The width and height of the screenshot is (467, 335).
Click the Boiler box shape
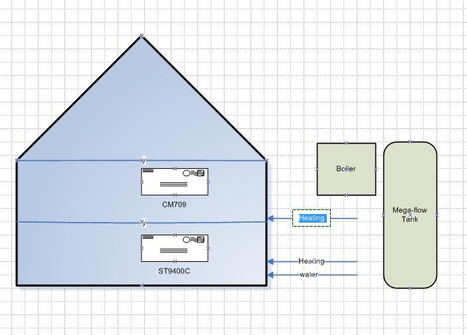pos(346,169)
